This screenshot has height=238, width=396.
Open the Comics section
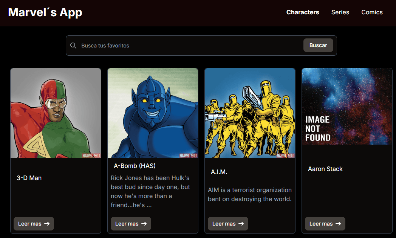(372, 12)
